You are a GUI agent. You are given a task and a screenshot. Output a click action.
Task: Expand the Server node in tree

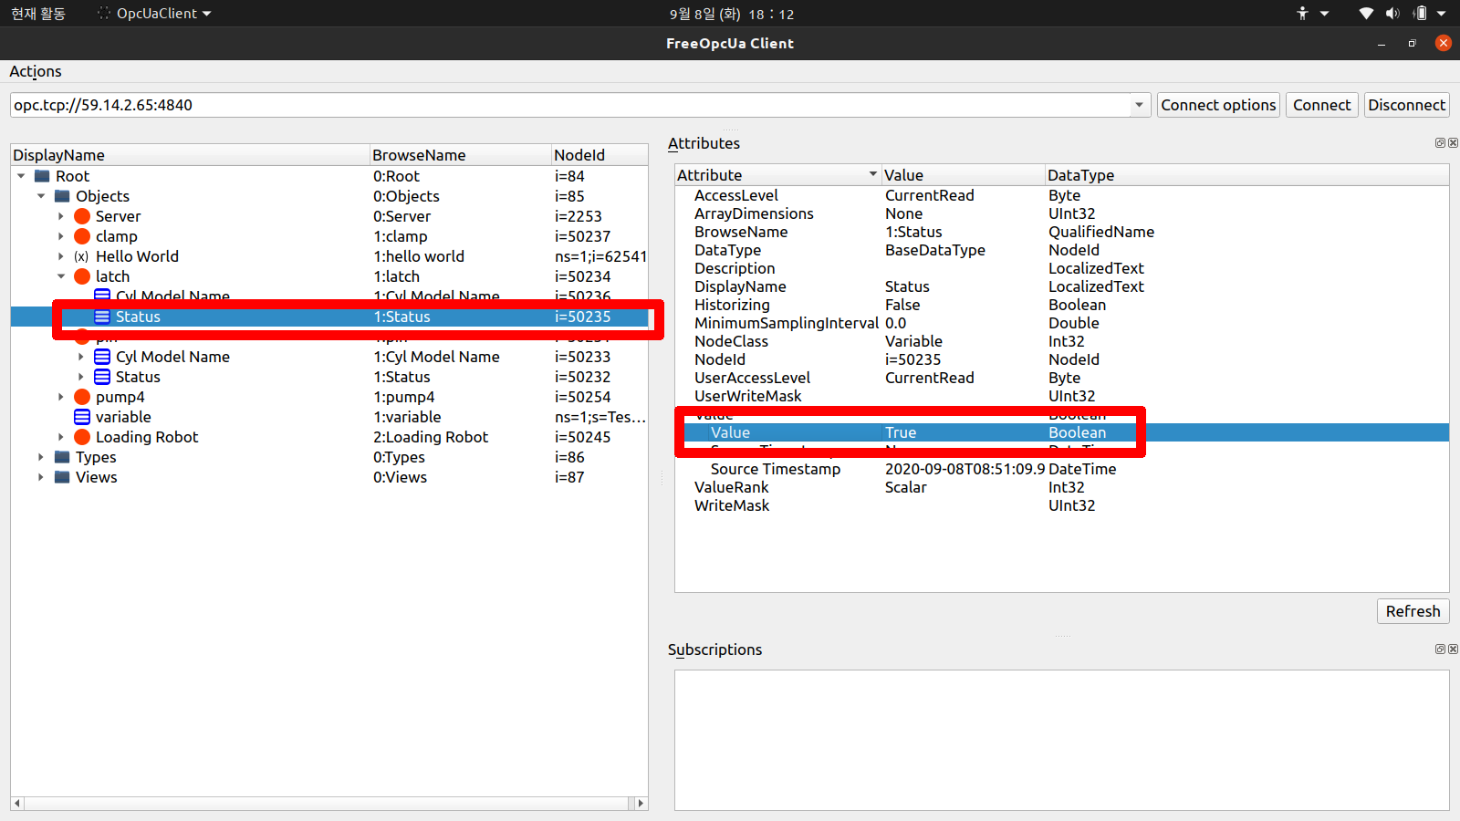(x=61, y=216)
